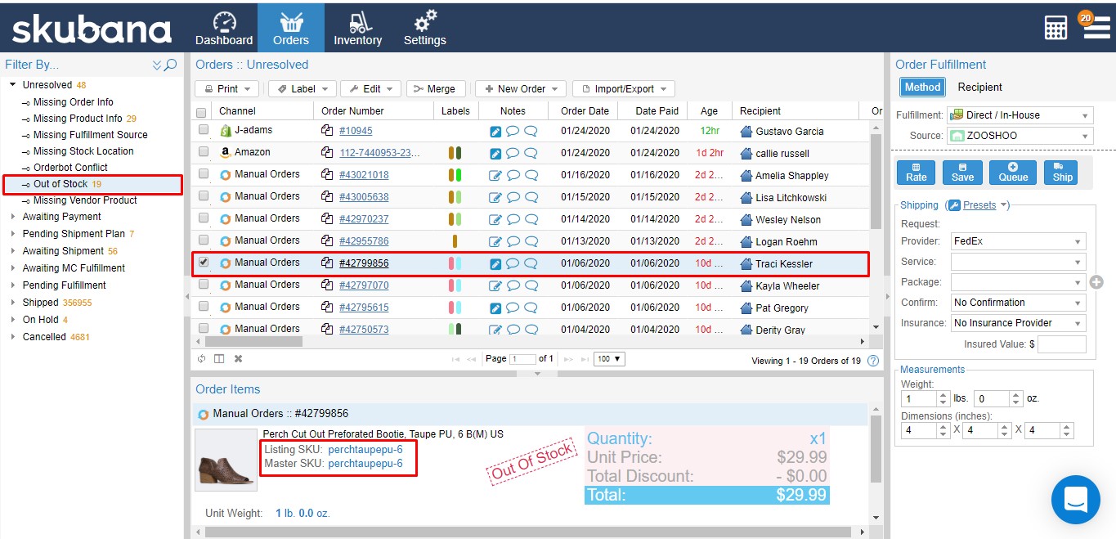1116x539 pixels.
Task: Open the Provider FedEx dropdown
Action: (x=1019, y=241)
